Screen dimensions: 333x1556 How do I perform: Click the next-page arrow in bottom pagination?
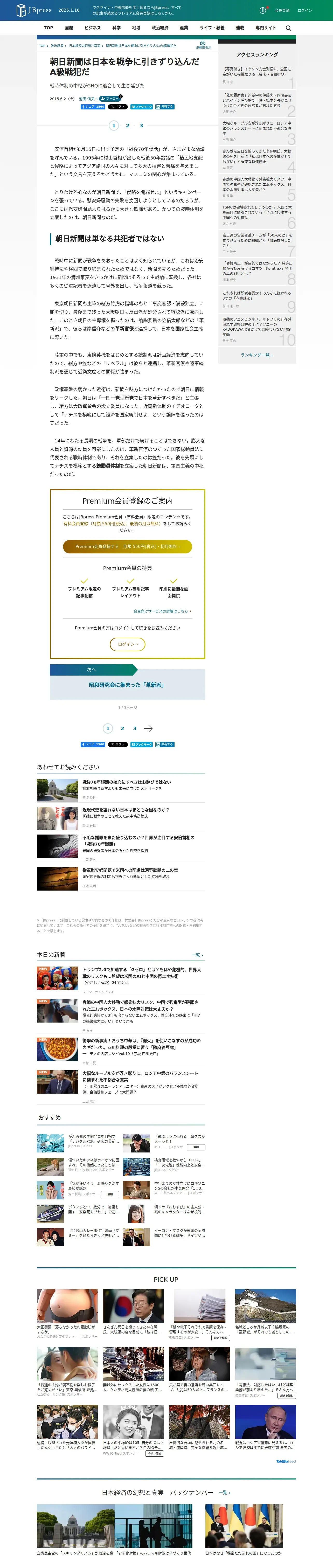click(148, 728)
